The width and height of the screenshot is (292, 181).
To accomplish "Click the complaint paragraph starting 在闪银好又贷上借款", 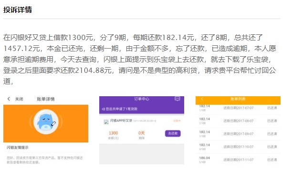I will pos(140,60).
